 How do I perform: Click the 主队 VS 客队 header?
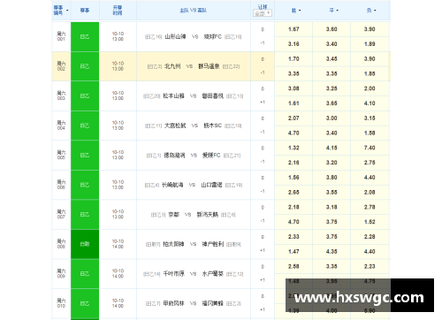click(x=194, y=11)
